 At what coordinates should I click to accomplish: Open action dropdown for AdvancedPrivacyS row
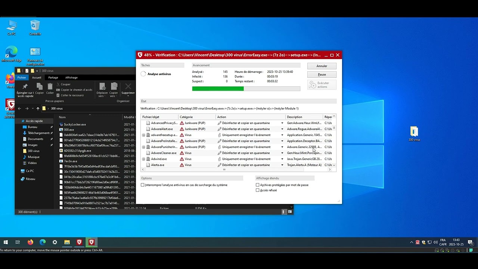coord(282,123)
